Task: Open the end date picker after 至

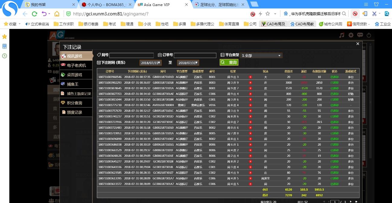Action: (x=188, y=63)
